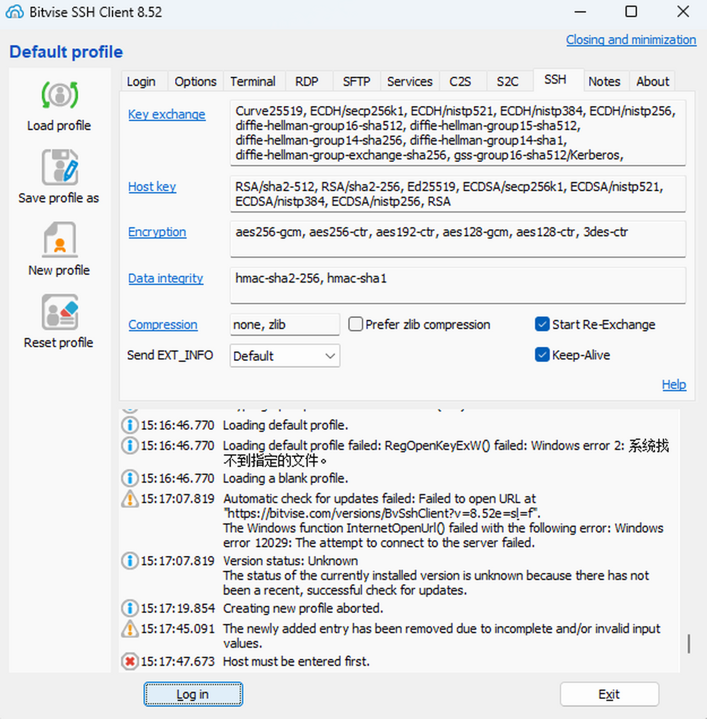Open the Send EXT_INFO dropdown
Image resolution: width=707 pixels, height=719 pixels.
(x=285, y=356)
